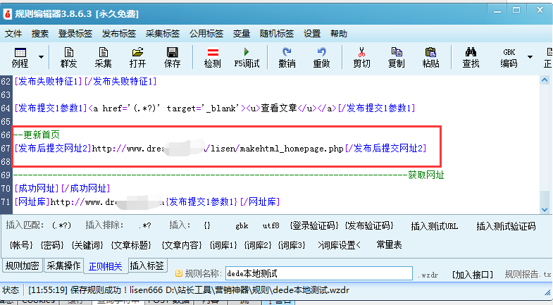Open the 采集标签 menu

click(163, 34)
